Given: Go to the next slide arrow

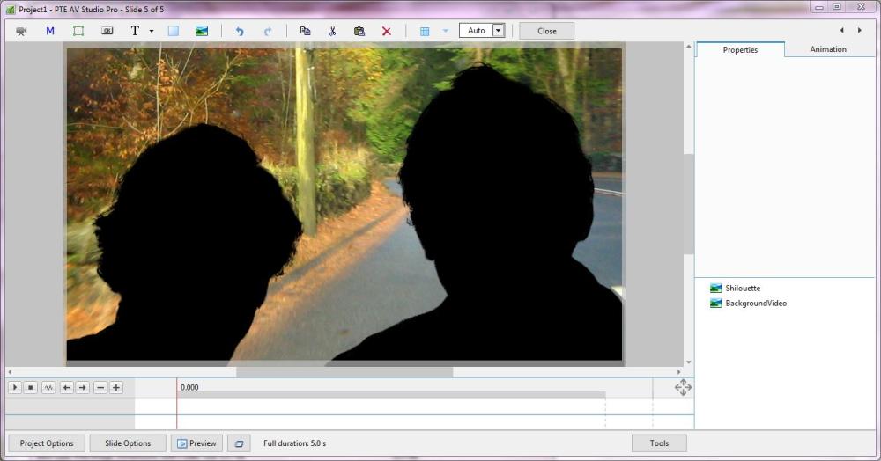Looking at the screenshot, I should coord(860,30).
